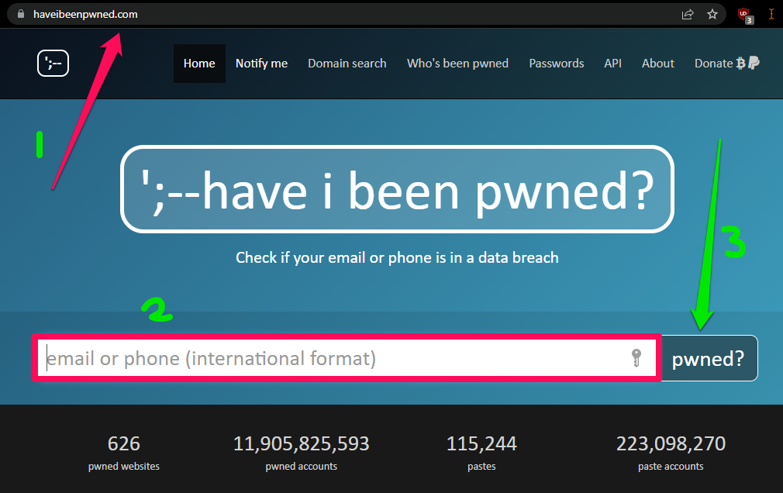
Task: Open the Notify me page
Action: click(x=262, y=64)
